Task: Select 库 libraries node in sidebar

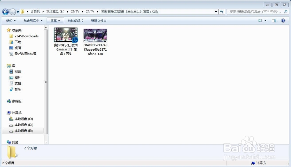Action: (x=11, y=66)
